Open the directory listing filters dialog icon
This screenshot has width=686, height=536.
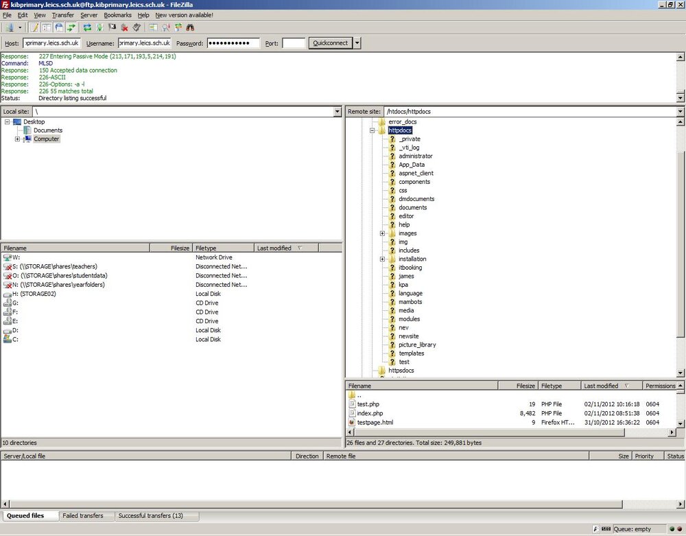[x=153, y=27]
